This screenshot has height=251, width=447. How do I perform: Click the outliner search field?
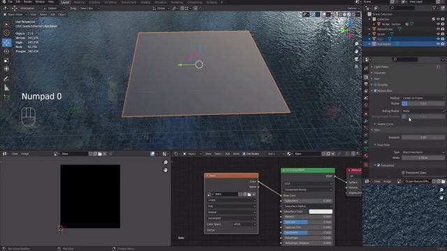click(402, 8)
